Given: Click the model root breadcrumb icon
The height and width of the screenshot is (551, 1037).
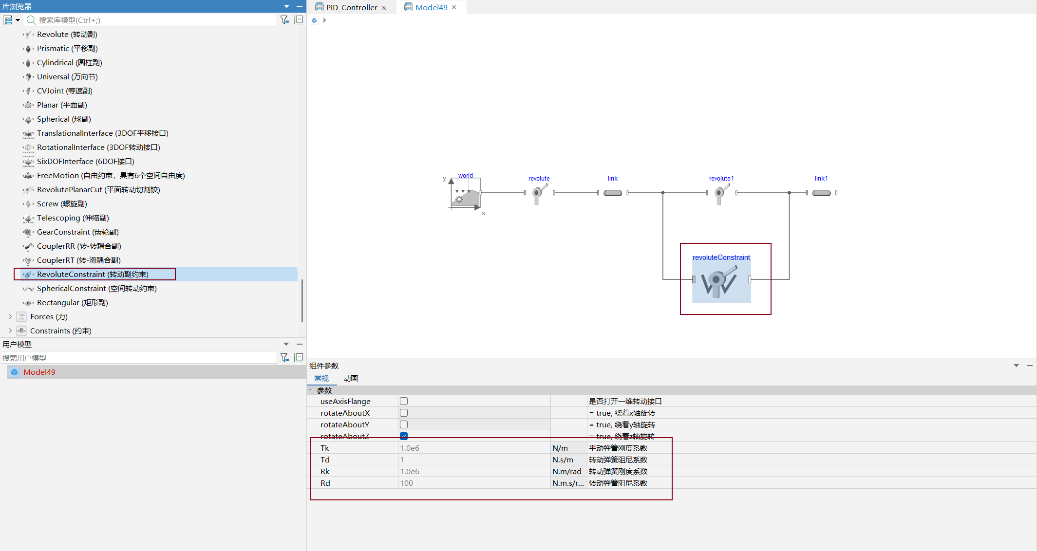Looking at the screenshot, I should click(314, 20).
